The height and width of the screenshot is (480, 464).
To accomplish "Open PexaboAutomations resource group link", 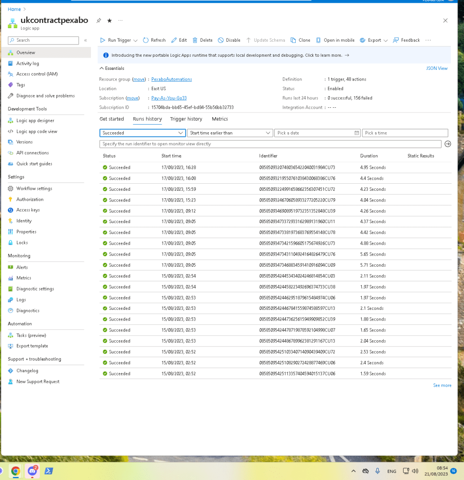I will (172, 79).
